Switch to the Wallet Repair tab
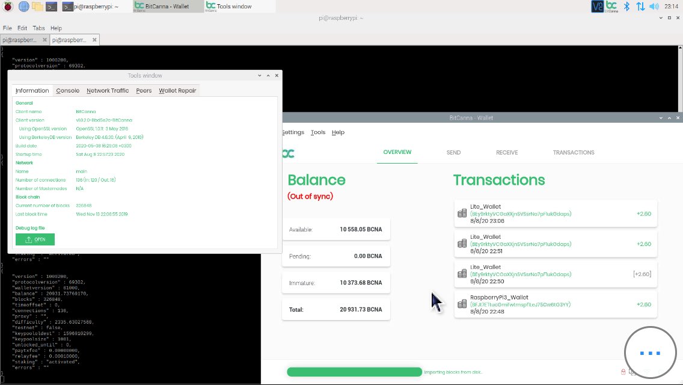The height and width of the screenshot is (385, 683). click(x=177, y=91)
